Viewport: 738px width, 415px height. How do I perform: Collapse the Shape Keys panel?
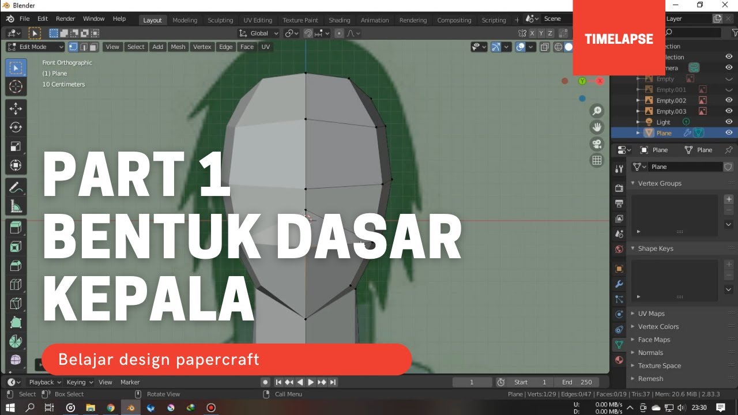tap(632, 248)
